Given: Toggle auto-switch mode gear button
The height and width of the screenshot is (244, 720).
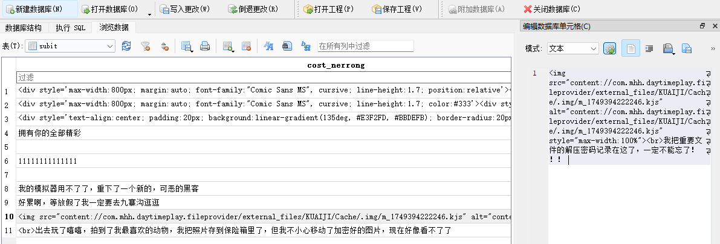Looking at the screenshot, I should [609, 48].
